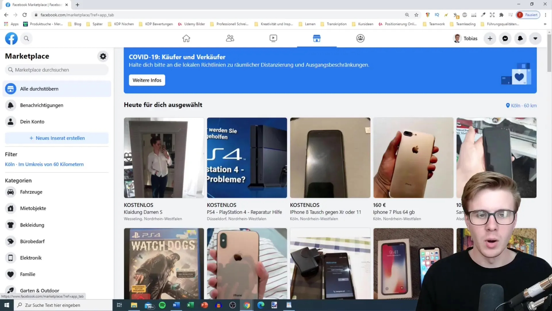Click the Windows taskbar search box
552x311 pixels.
(63, 305)
